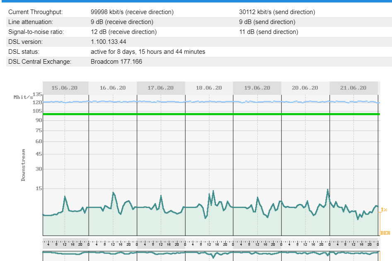
Task: Click the Broadcom 177.166 exchange value
Action: pos(116,62)
